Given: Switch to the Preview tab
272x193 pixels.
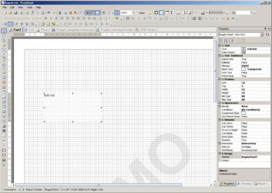Looking at the screenshot, I should click(x=43, y=30).
